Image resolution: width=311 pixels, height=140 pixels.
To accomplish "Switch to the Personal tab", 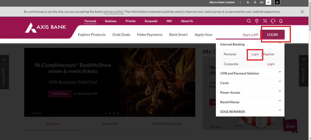I will pos(90,21).
